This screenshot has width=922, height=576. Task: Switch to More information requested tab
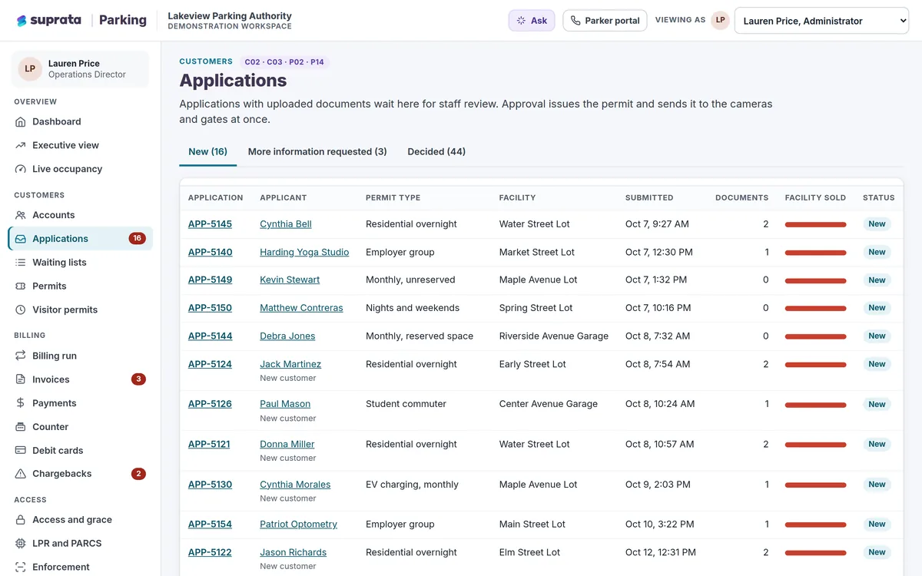click(x=317, y=151)
